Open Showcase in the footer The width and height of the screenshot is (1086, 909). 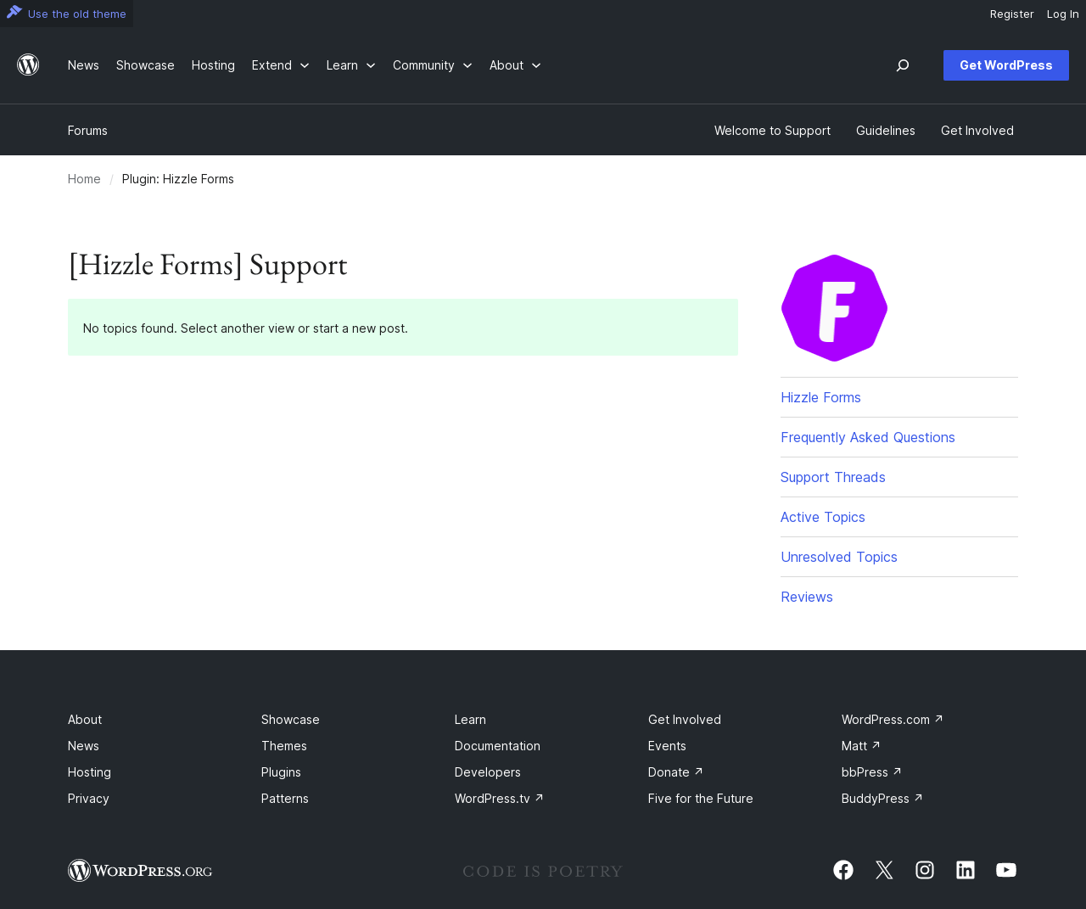tap(290, 720)
